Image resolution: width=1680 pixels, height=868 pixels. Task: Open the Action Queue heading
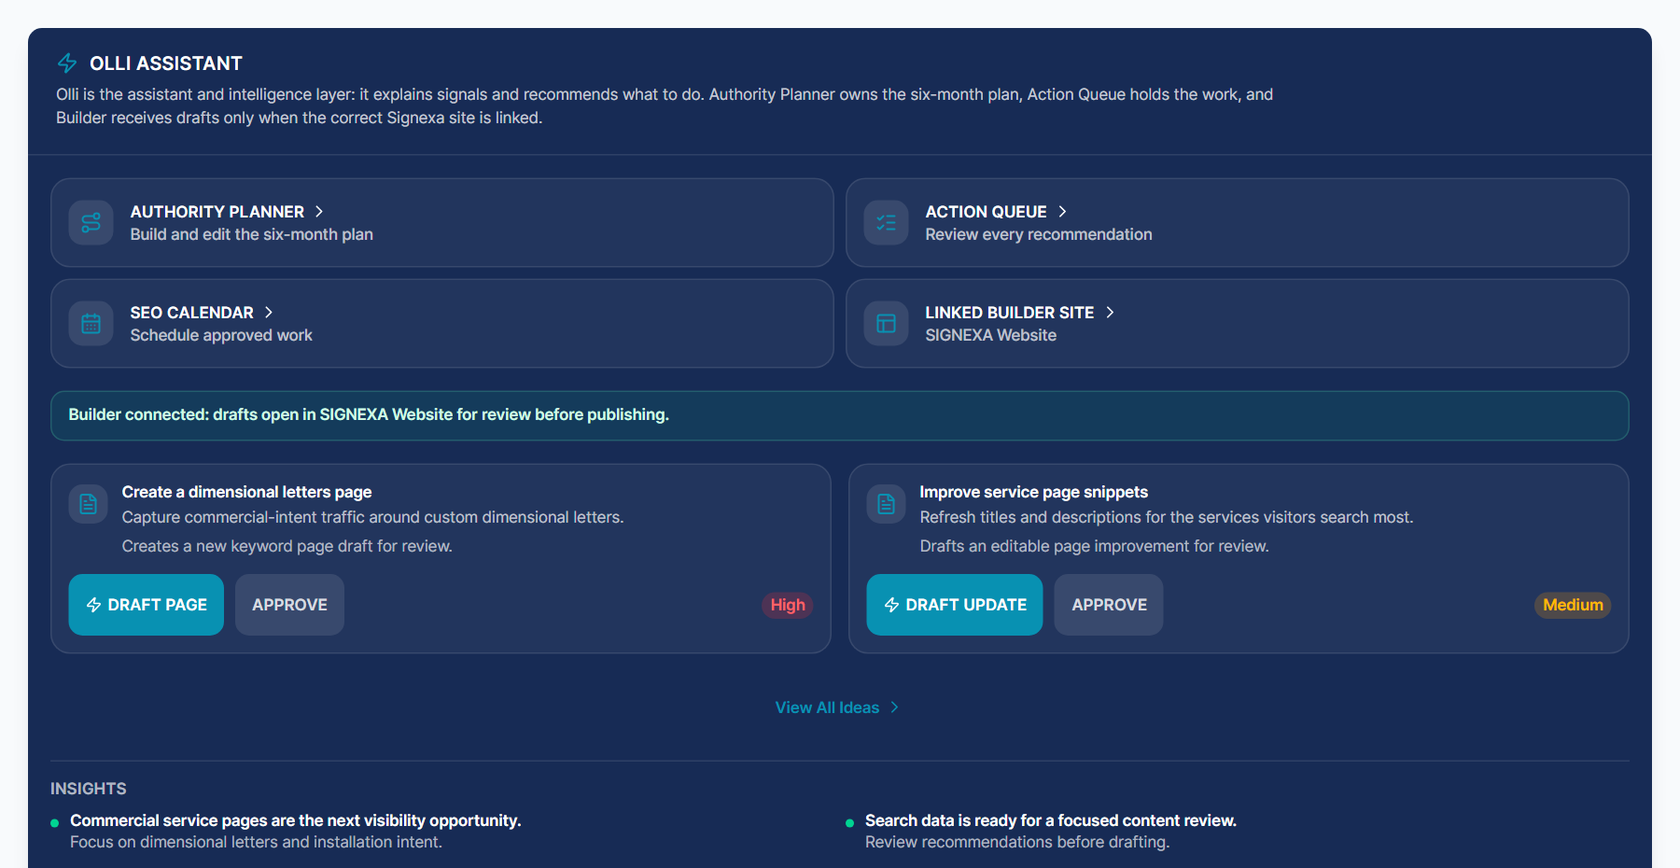click(987, 212)
